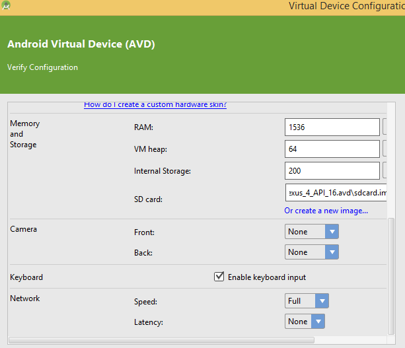Click the RAM value field
The width and height of the screenshot is (405, 348).
pos(332,127)
